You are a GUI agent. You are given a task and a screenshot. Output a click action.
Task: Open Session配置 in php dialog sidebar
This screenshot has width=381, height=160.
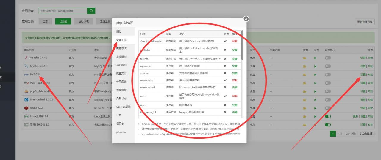coord(124,107)
